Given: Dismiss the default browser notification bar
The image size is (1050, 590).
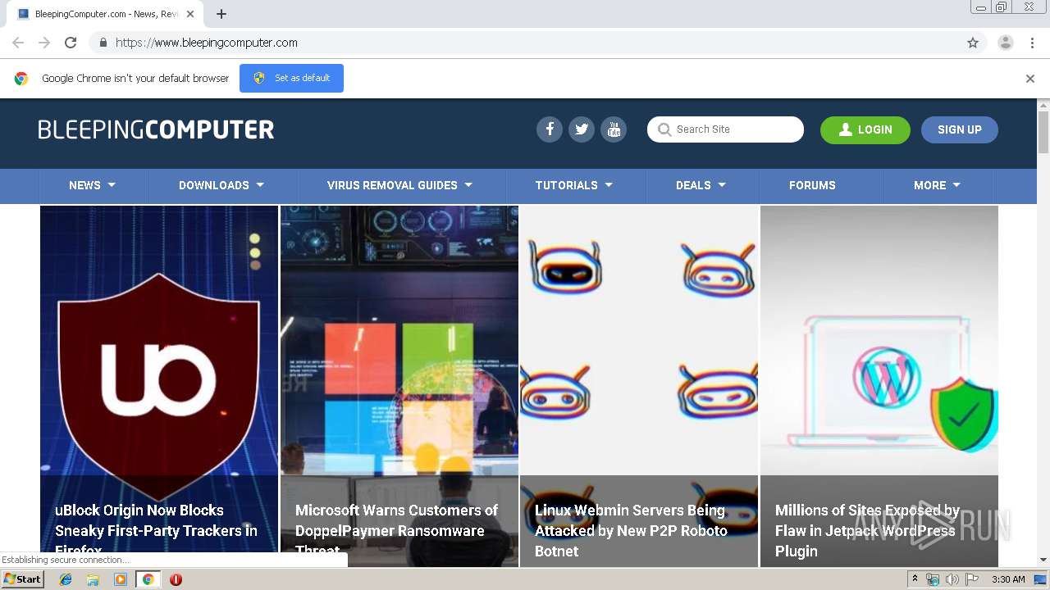Looking at the screenshot, I should click(x=1030, y=79).
